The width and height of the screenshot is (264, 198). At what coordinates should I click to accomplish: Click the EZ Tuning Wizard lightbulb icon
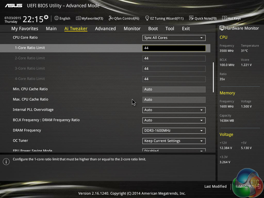pos(147,18)
